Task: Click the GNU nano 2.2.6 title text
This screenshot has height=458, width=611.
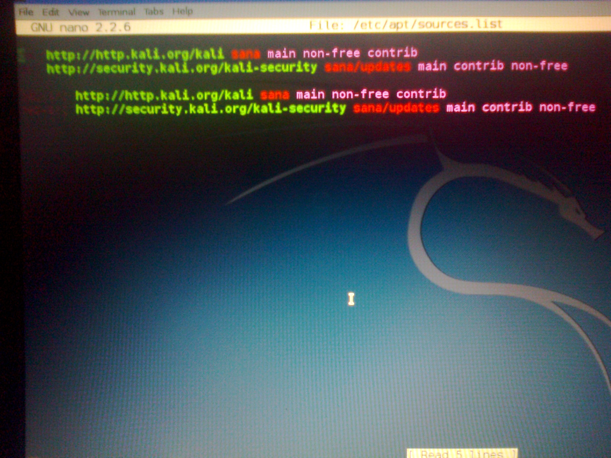Action: 81,27
